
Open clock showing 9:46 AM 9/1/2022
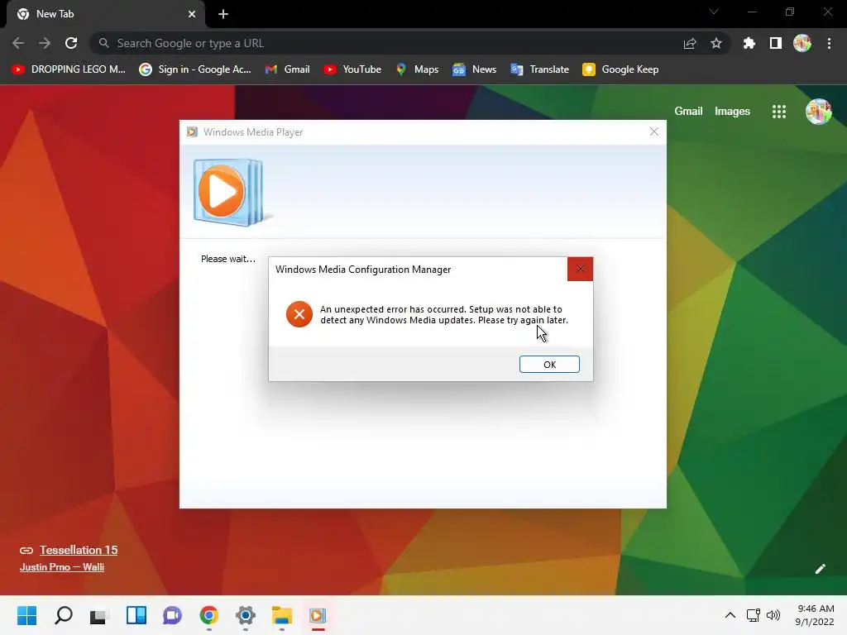pyautogui.click(x=814, y=615)
